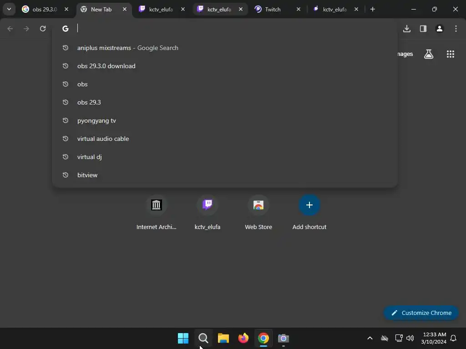Image resolution: width=466 pixels, height=349 pixels.
Task: Click the OneDrive cloud tray icon
Action: pyautogui.click(x=385, y=338)
